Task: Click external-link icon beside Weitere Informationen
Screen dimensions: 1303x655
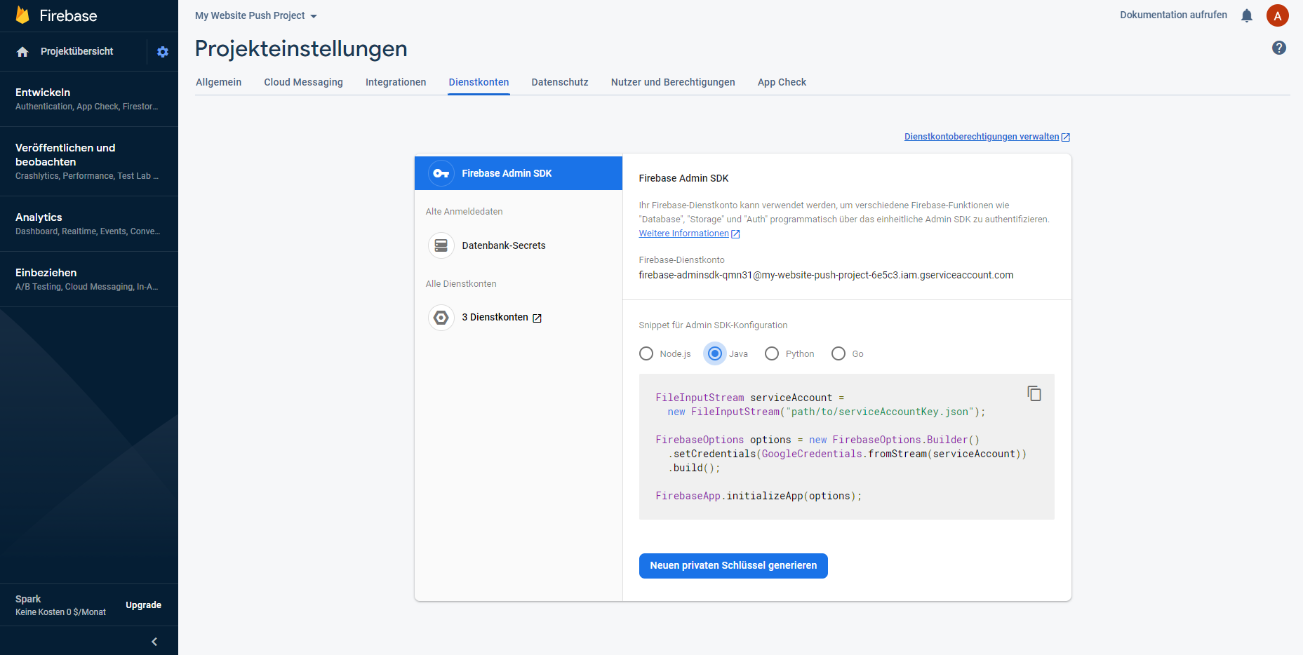Action: (735, 234)
